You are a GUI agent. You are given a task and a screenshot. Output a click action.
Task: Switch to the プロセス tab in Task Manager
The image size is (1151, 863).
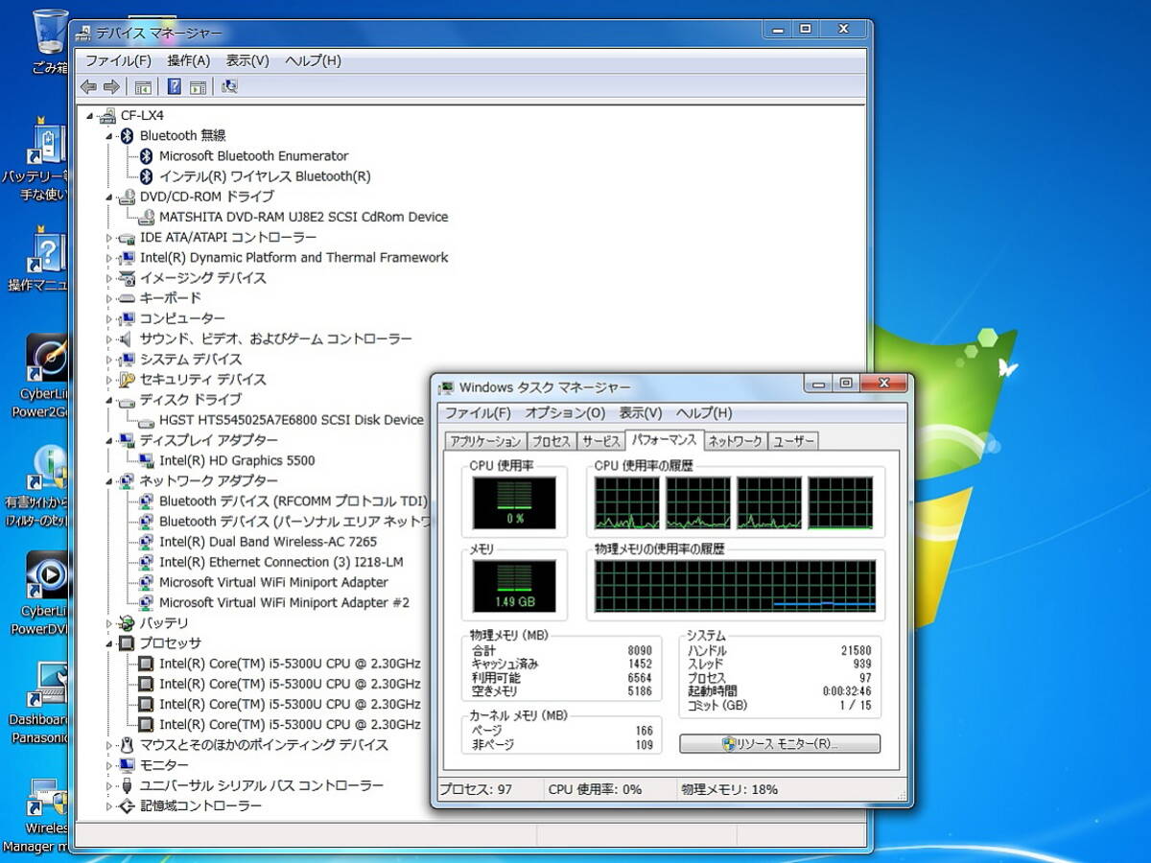[551, 441]
